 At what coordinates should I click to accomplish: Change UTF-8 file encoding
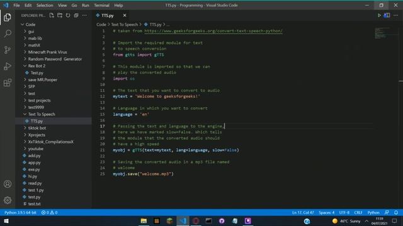coord(344,212)
